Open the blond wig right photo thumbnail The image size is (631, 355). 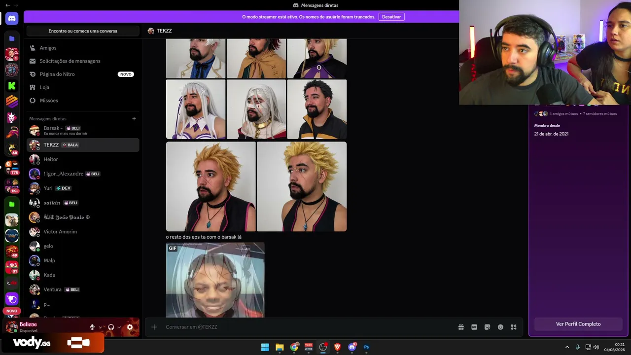[302, 186]
